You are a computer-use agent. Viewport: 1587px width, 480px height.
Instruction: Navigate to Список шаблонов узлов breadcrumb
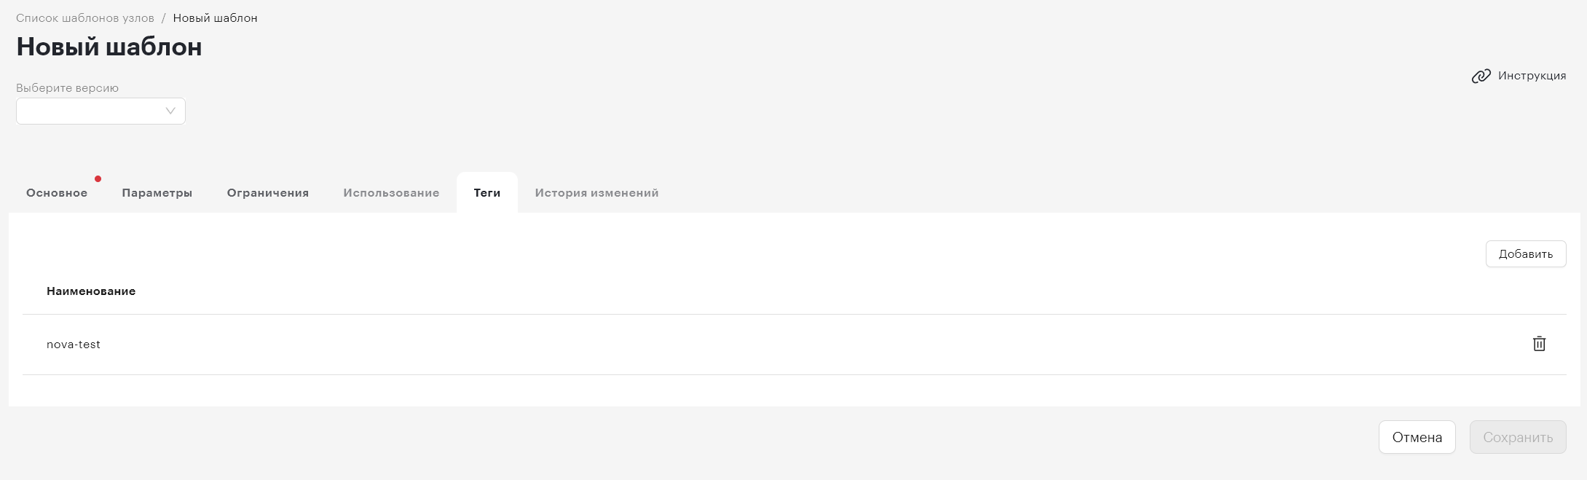click(85, 17)
